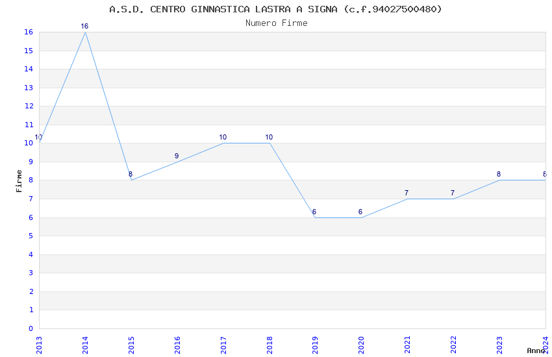Click the y-axis tick value 4
This screenshot has height=357, width=552.
pyautogui.click(x=31, y=254)
